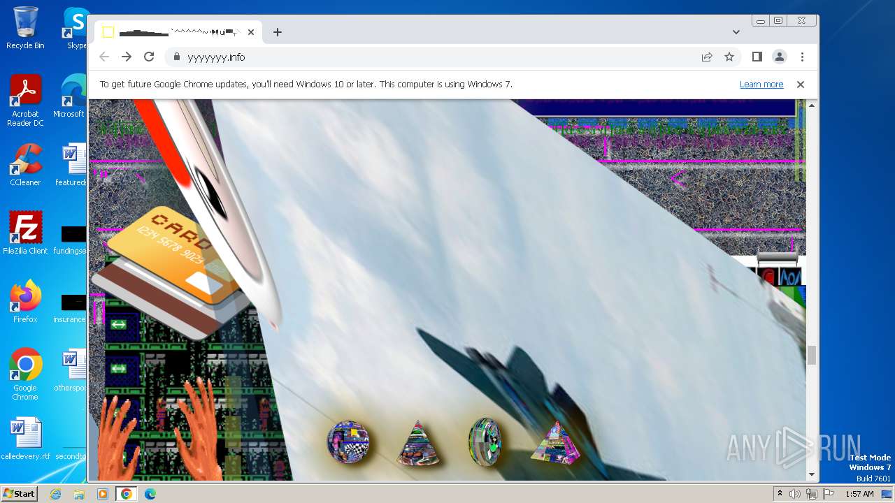
Task: Click the Action Center flag tray icon
Action: [x=829, y=494]
